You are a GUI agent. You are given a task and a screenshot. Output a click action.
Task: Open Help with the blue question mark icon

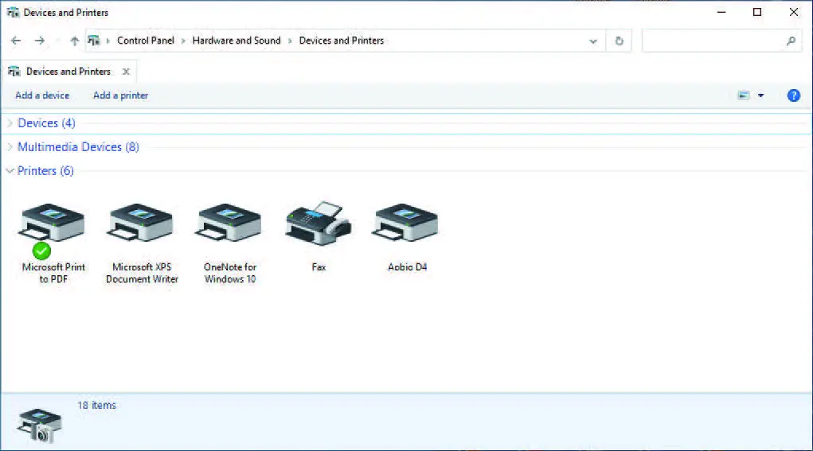(x=793, y=95)
